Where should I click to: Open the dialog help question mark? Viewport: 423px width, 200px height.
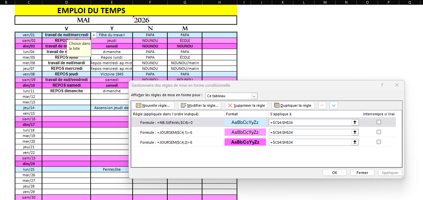[382, 85]
